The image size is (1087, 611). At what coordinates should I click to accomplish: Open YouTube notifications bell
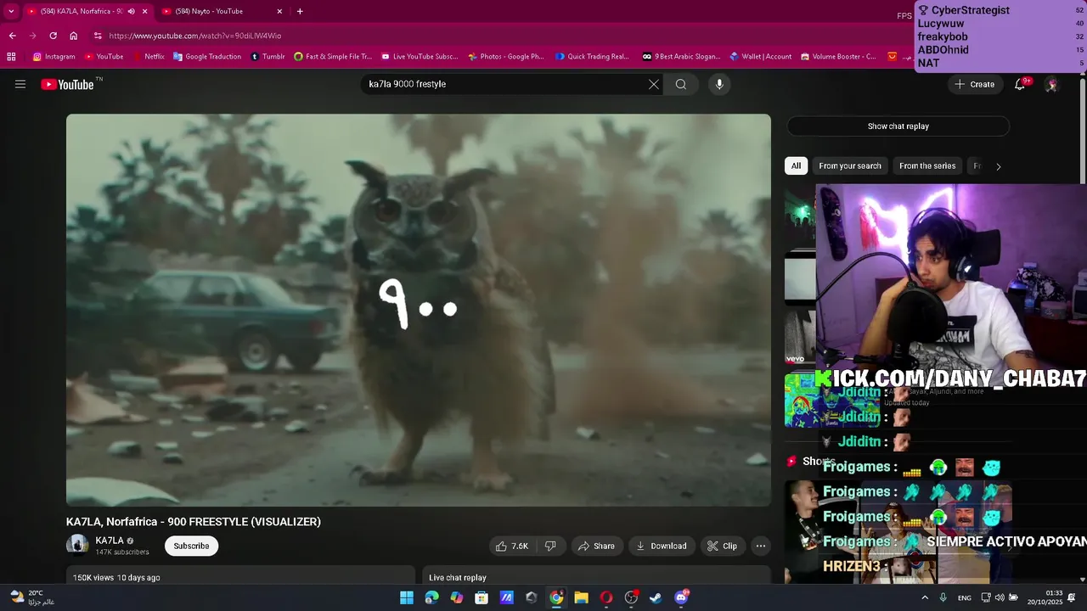[x=1020, y=84]
